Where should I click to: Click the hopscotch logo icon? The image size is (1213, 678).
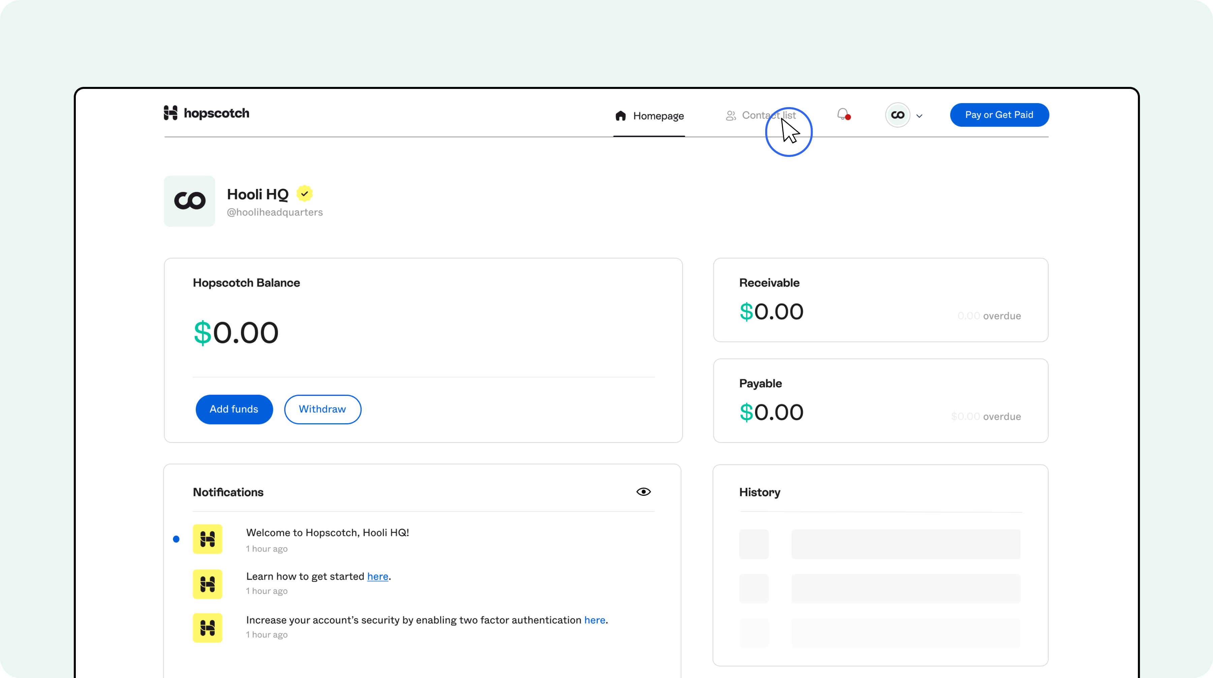pos(170,113)
